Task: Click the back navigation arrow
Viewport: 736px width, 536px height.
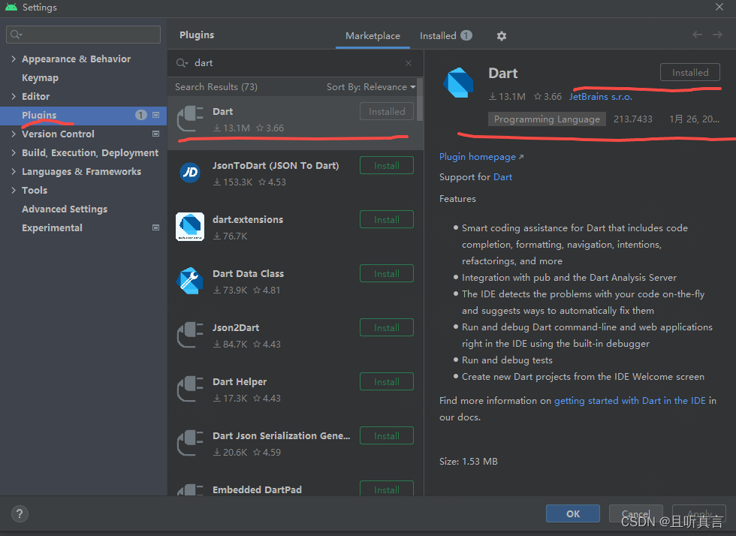Action: [x=697, y=35]
